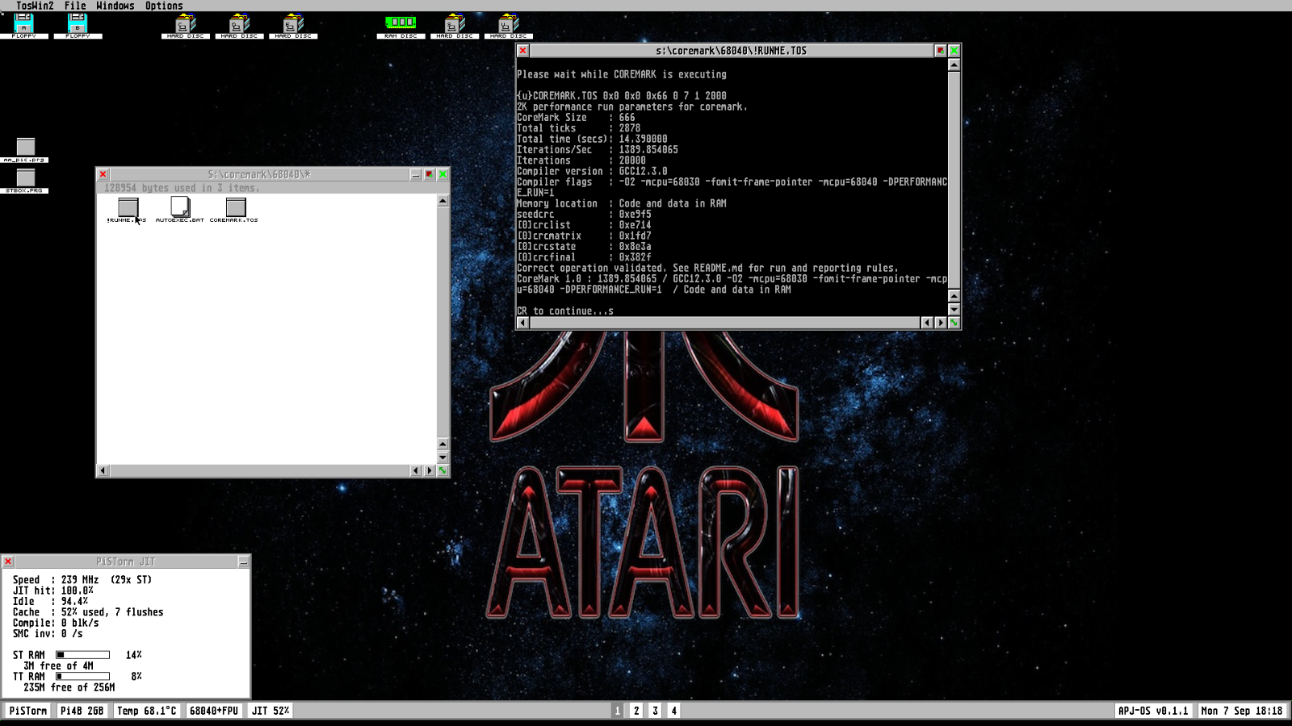This screenshot has height=726, width=1292.
Task: Maximize terminal window with green X button
Action: point(954,51)
